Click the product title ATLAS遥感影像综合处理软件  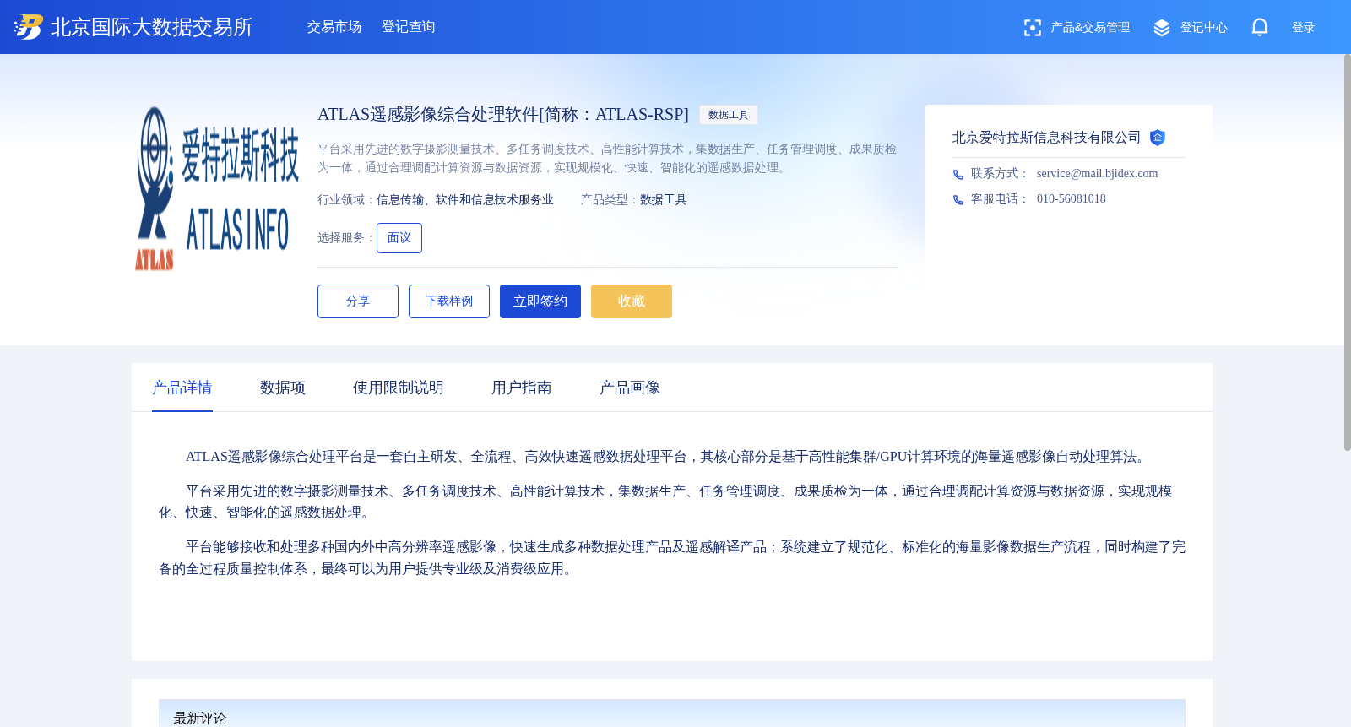(503, 115)
